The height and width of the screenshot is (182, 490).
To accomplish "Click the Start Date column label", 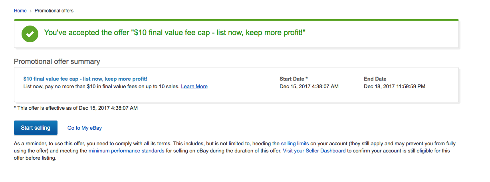I will [294, 79].
